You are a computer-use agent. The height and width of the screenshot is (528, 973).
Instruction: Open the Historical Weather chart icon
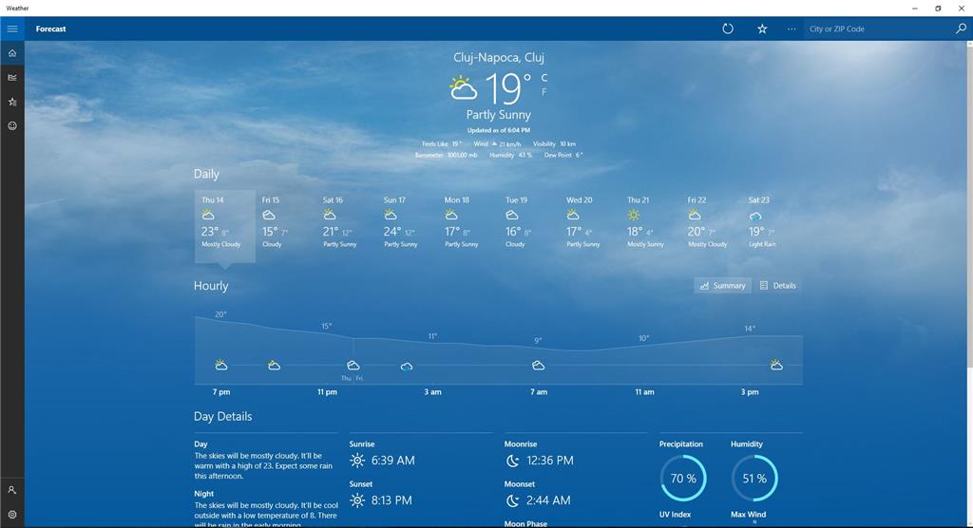click(12, 78)
